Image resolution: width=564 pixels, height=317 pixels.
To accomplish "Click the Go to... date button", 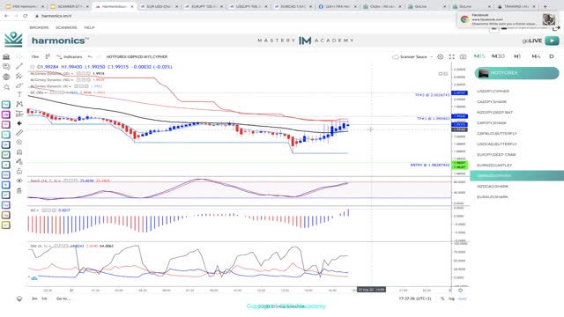I will point(63,299).
